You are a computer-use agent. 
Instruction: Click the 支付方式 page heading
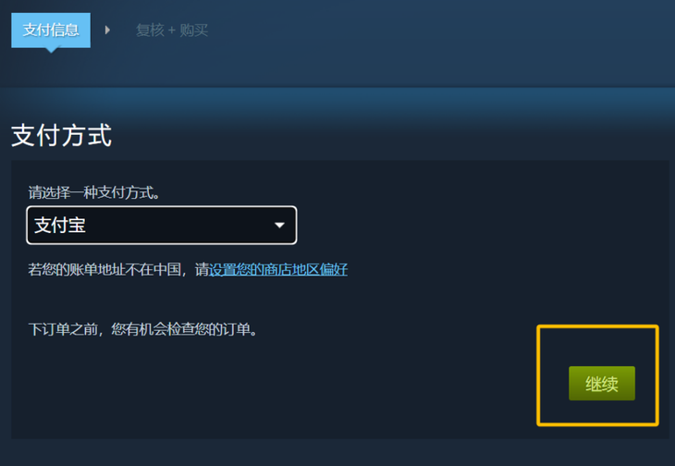pos(62,135)
